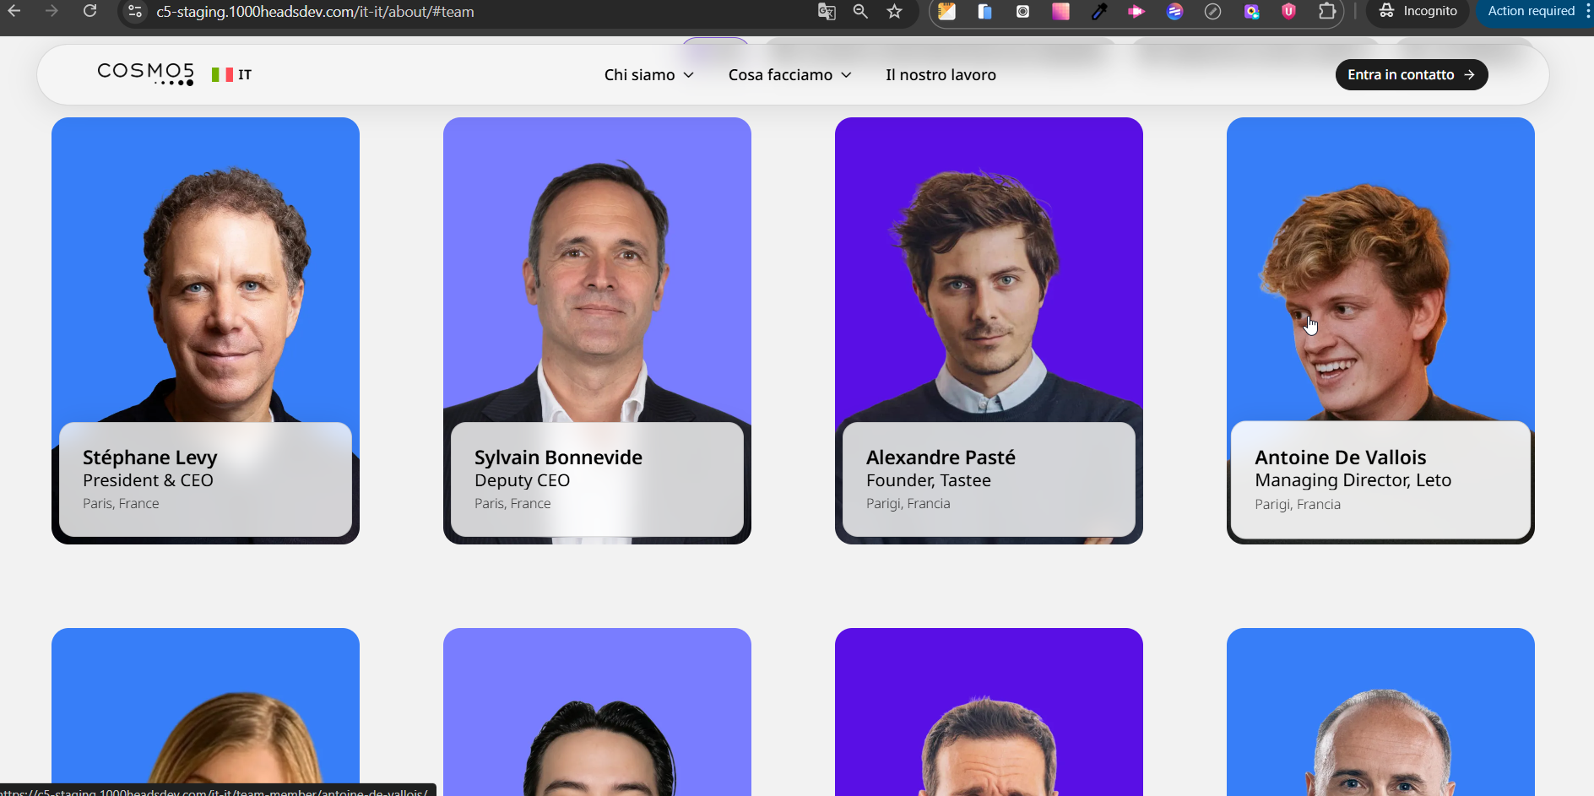Open the red shield extension
This screenshot has height=796, width=1594.
click(1288, 11)
